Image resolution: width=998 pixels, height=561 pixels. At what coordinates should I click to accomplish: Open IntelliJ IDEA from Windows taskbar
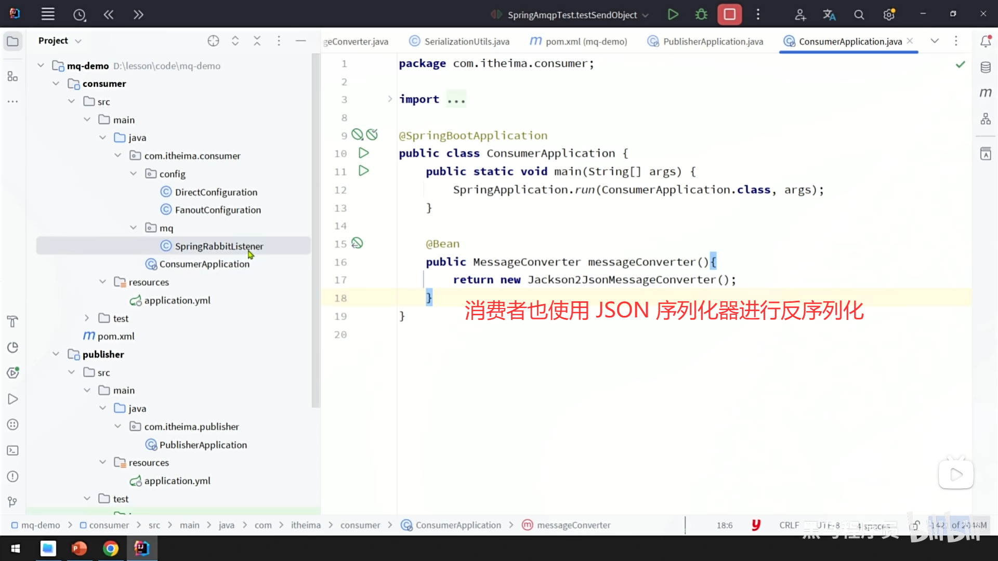click(141, 549)
